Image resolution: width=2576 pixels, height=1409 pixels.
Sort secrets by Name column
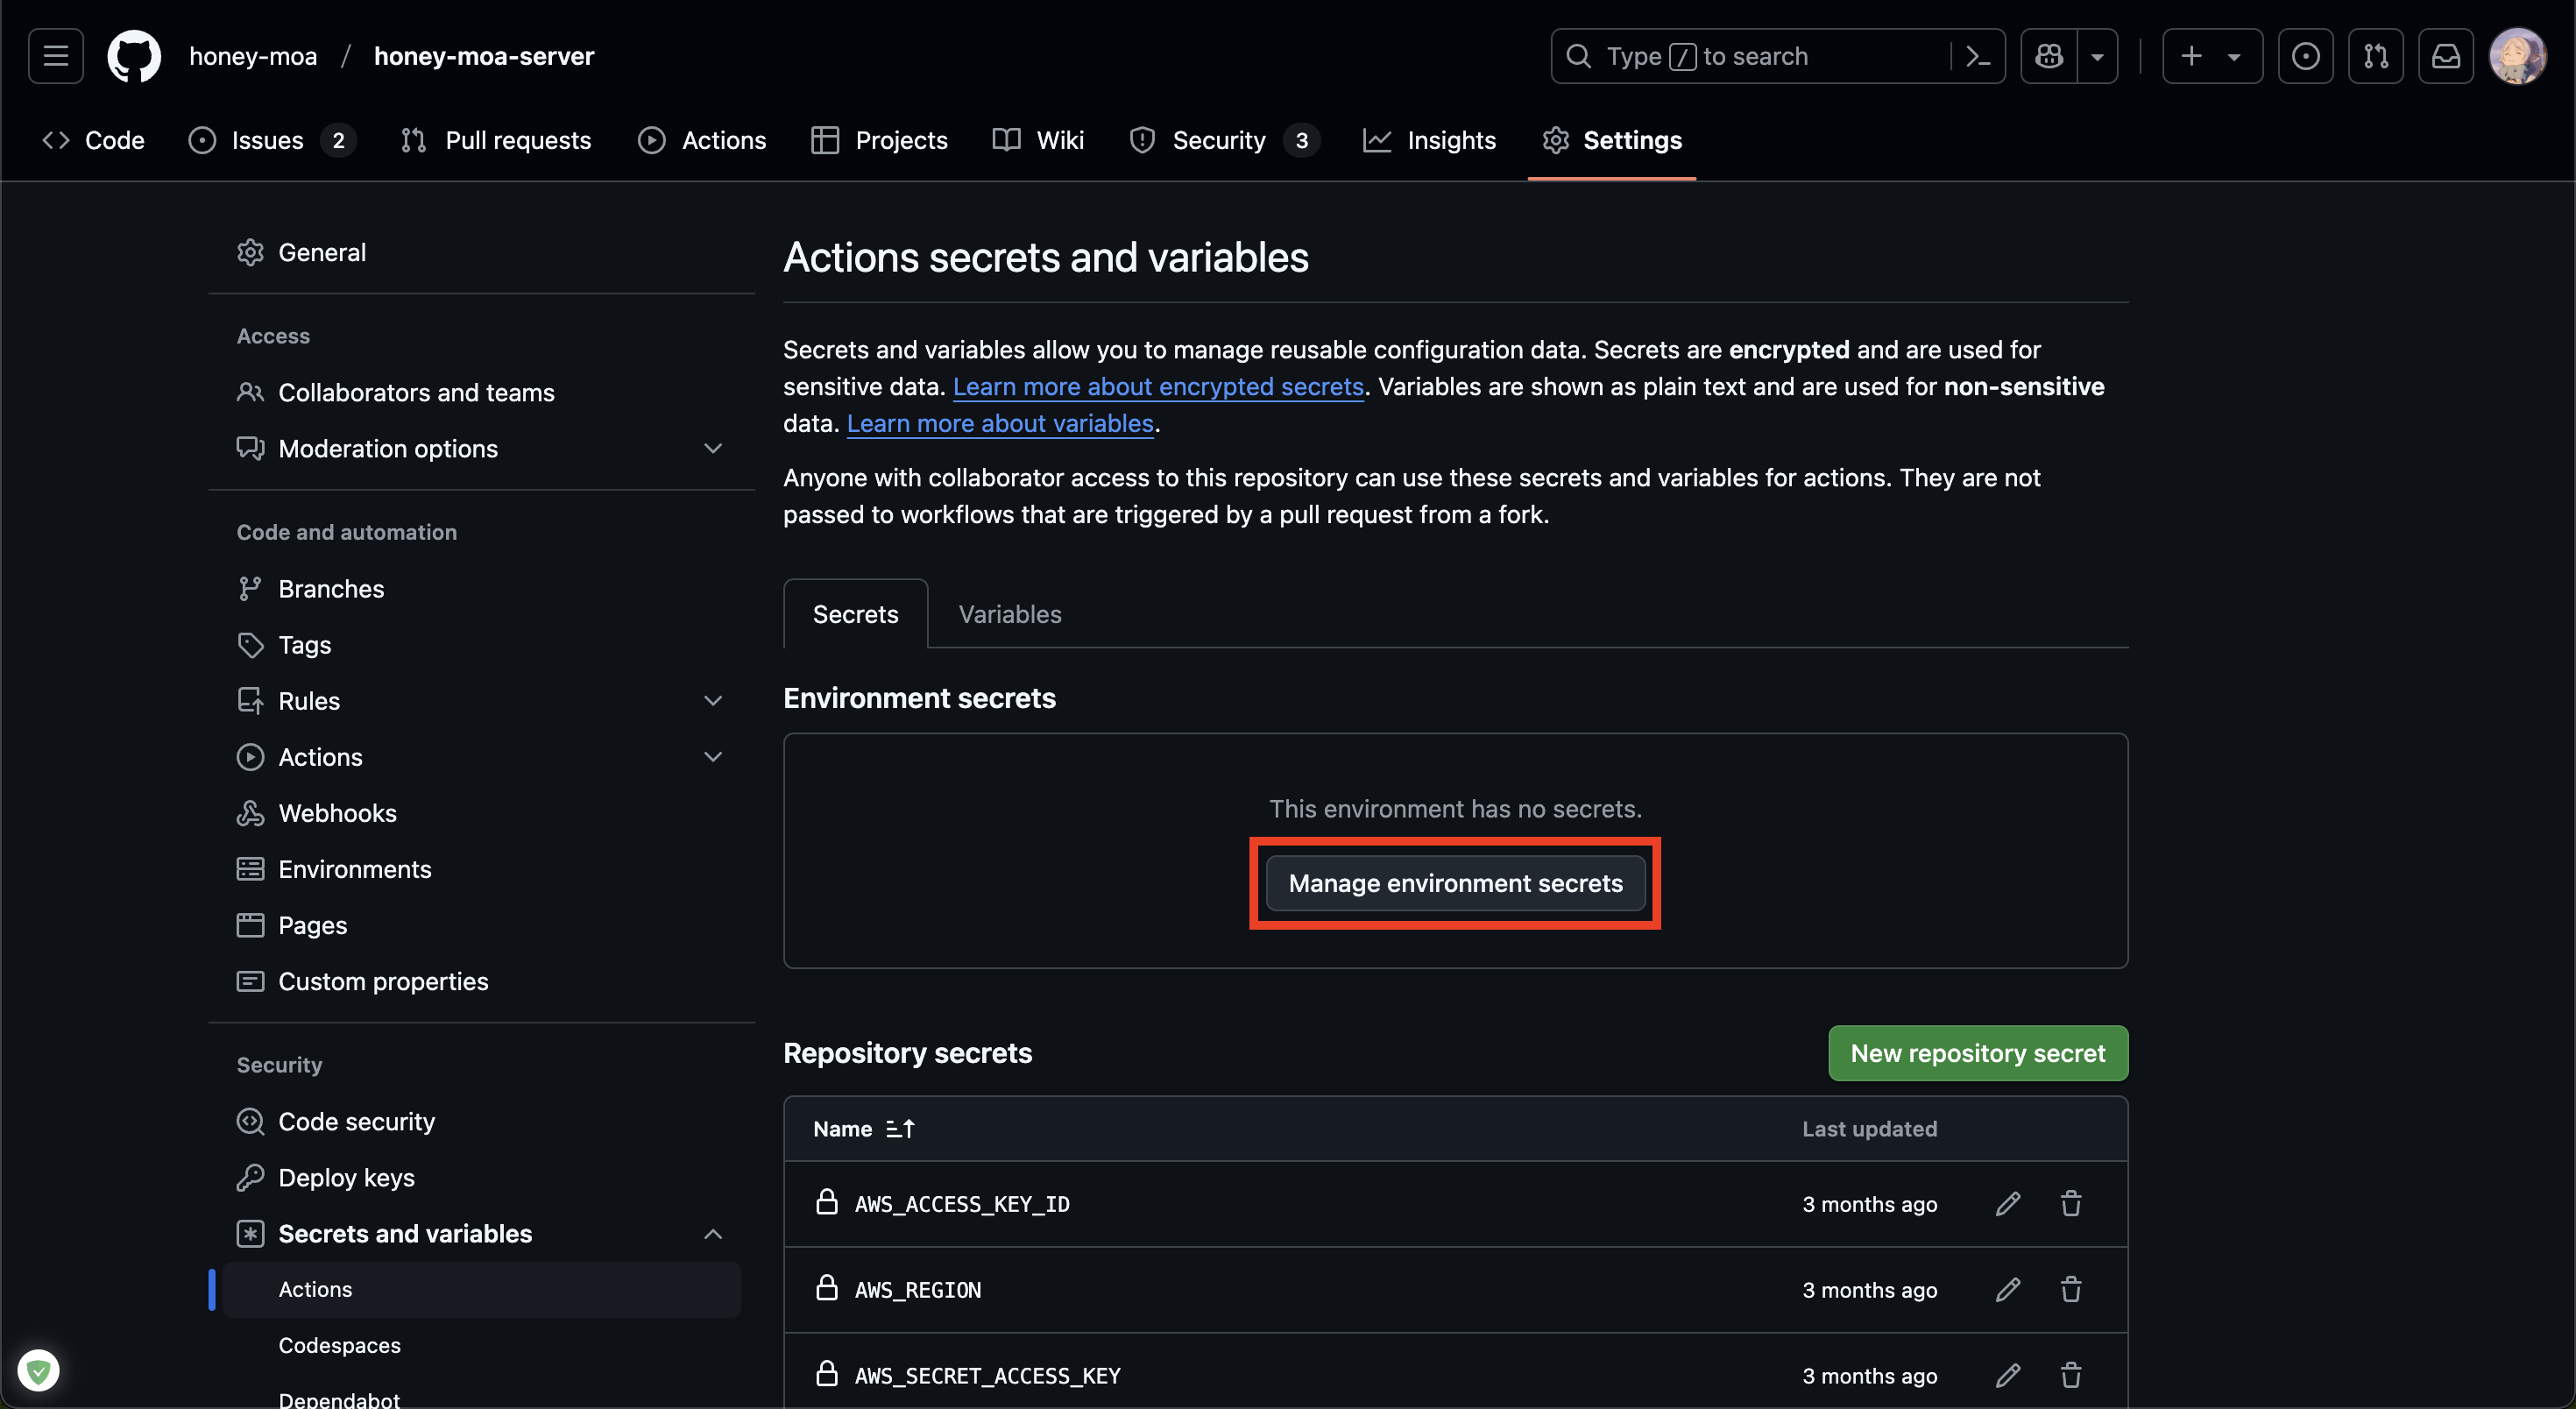[863, 1128]
